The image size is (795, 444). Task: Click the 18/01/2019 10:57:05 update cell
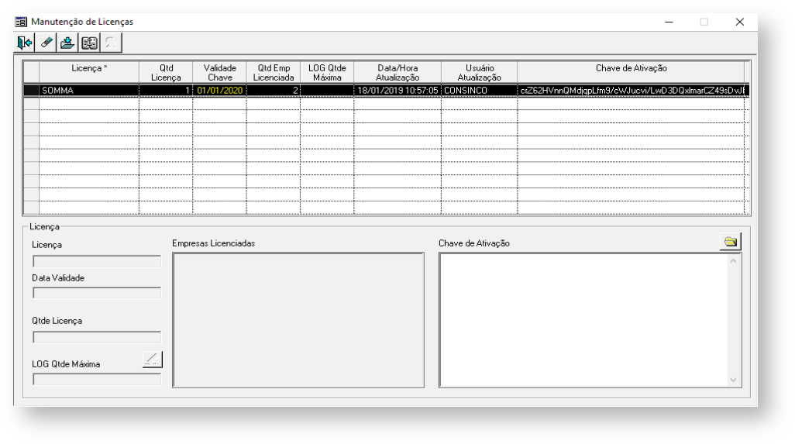coord(397,90)
